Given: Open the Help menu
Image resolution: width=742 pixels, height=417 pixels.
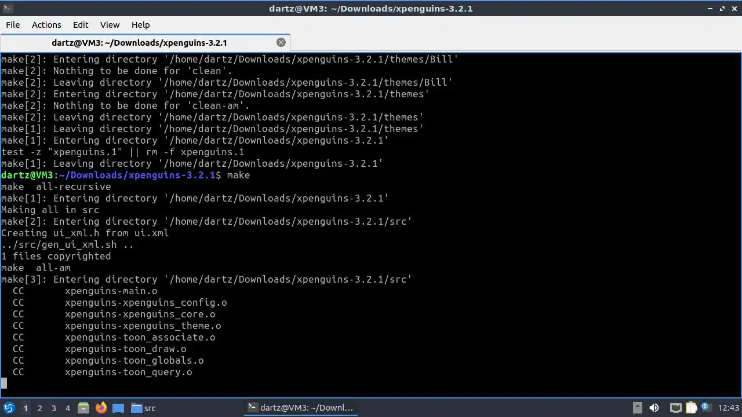Looking at the screenshot, I should [x=140, y=25].
